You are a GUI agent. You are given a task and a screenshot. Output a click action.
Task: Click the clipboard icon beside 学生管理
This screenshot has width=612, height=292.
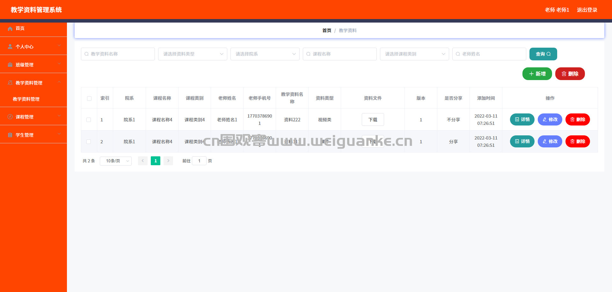point(10,135)
